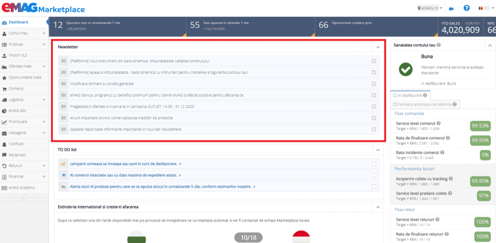Screen dimensions: 496x243
Task: Click the 99.53% Service level comenzi badge
Action: point(480,126)
